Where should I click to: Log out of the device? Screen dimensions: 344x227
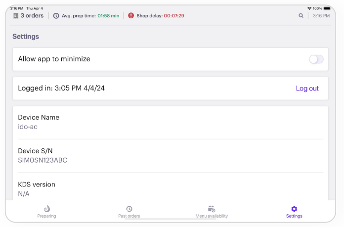(307, 88)
